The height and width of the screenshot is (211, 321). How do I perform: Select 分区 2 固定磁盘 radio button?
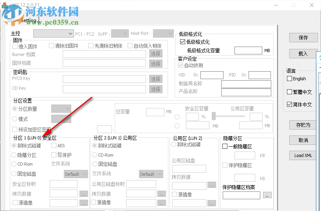point(95,164)
